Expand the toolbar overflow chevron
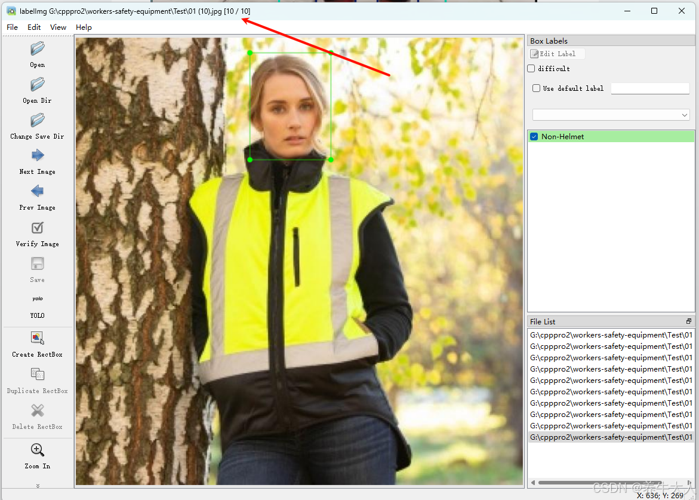 click(38, 486)
